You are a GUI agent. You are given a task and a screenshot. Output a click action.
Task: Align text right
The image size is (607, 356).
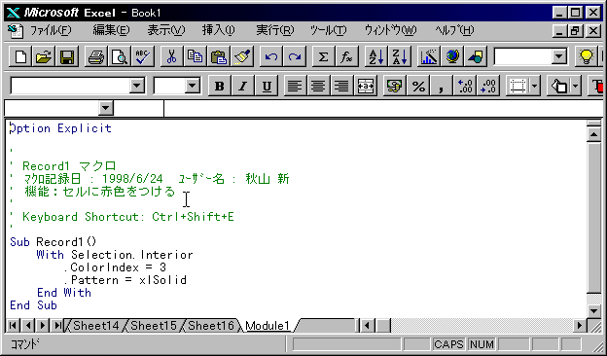point(341,86)
